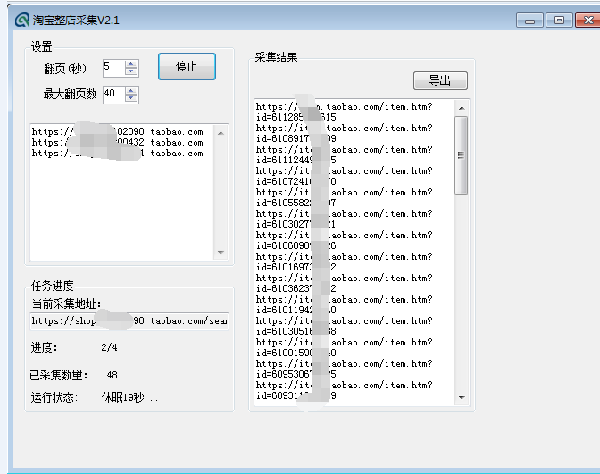Click the 采集结果 scrollbar down arrow
Image resolution: width=600 pixels, height=474 pixels.
coord(462,397)
